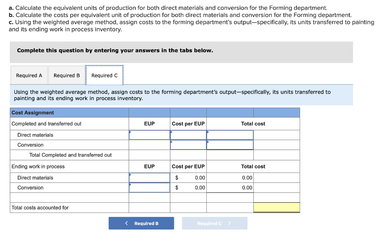Click the Cost per EUP field for Conversion
The height and width of the screenshot is (245, 387).
coord(188,145)
